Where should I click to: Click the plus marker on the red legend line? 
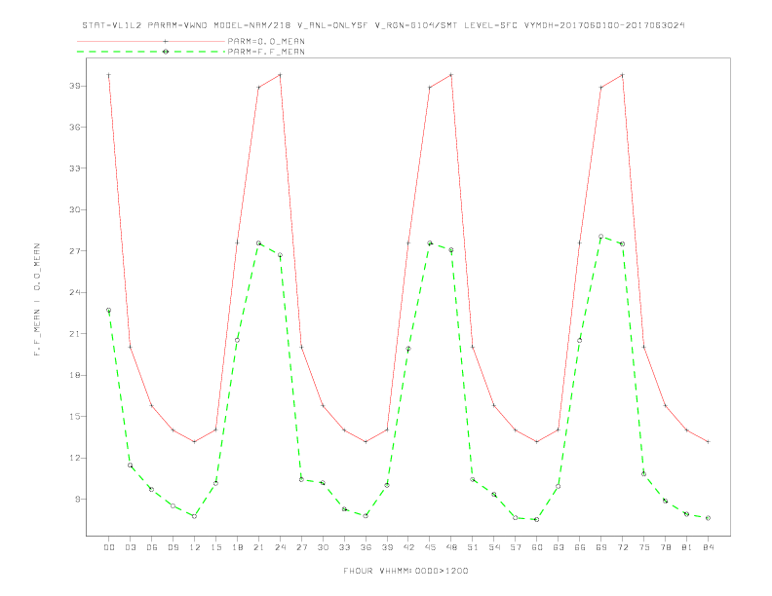pos(166,41)
